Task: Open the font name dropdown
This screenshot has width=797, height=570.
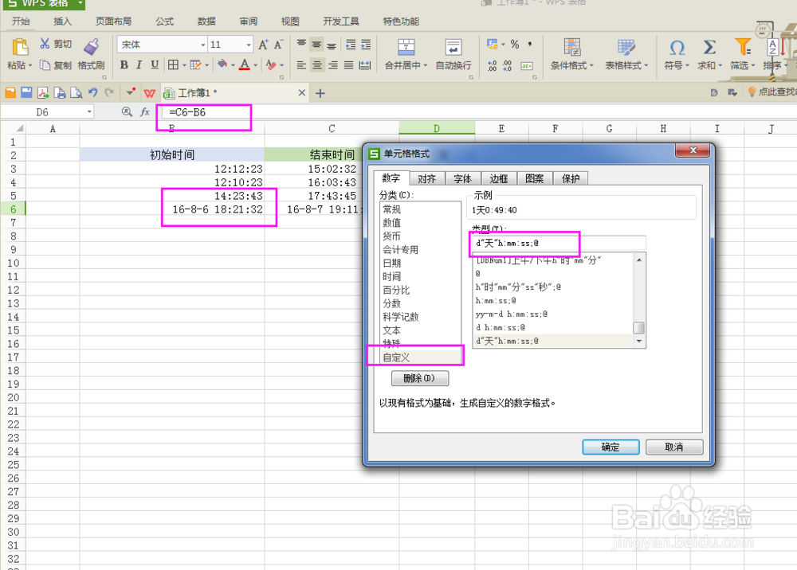Action: click(202, 45)
